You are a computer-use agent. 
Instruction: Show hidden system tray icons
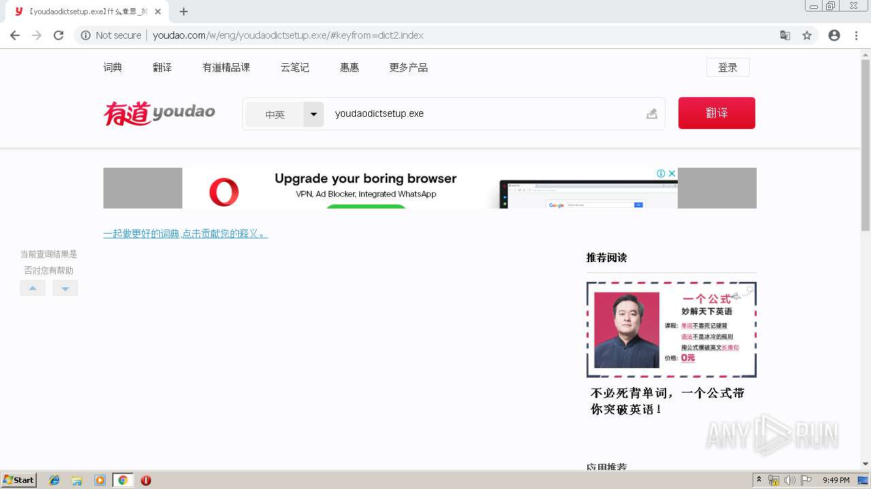click(759, 480)
